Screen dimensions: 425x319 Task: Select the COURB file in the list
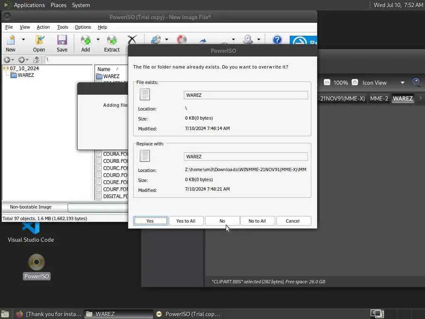coord(112,161)
